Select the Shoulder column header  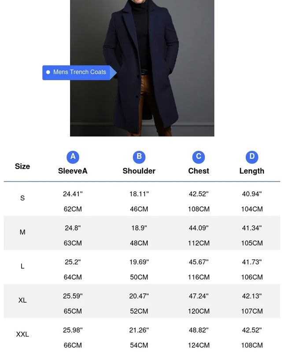click(x=139, y=171)
